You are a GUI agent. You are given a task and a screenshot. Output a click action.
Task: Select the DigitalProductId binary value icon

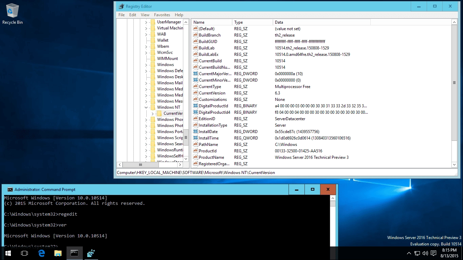point(196,106)
